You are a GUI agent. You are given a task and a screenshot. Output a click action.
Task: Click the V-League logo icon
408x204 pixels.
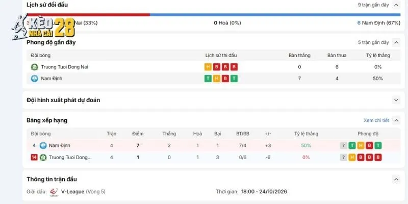click(54, 192)
